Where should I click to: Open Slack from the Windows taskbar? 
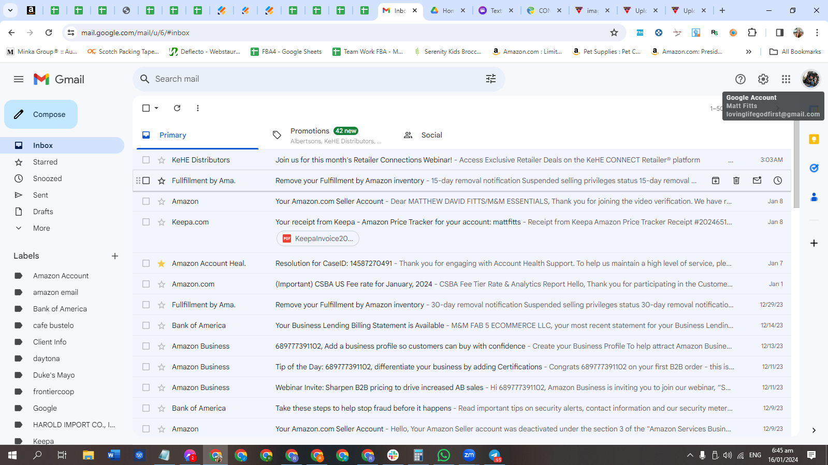coord(393,455)
